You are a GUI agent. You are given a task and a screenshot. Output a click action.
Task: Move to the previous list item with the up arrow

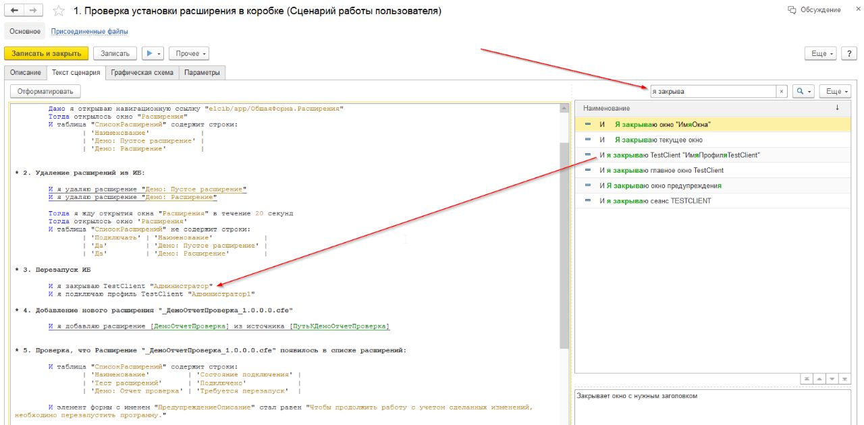coord(819,379)
